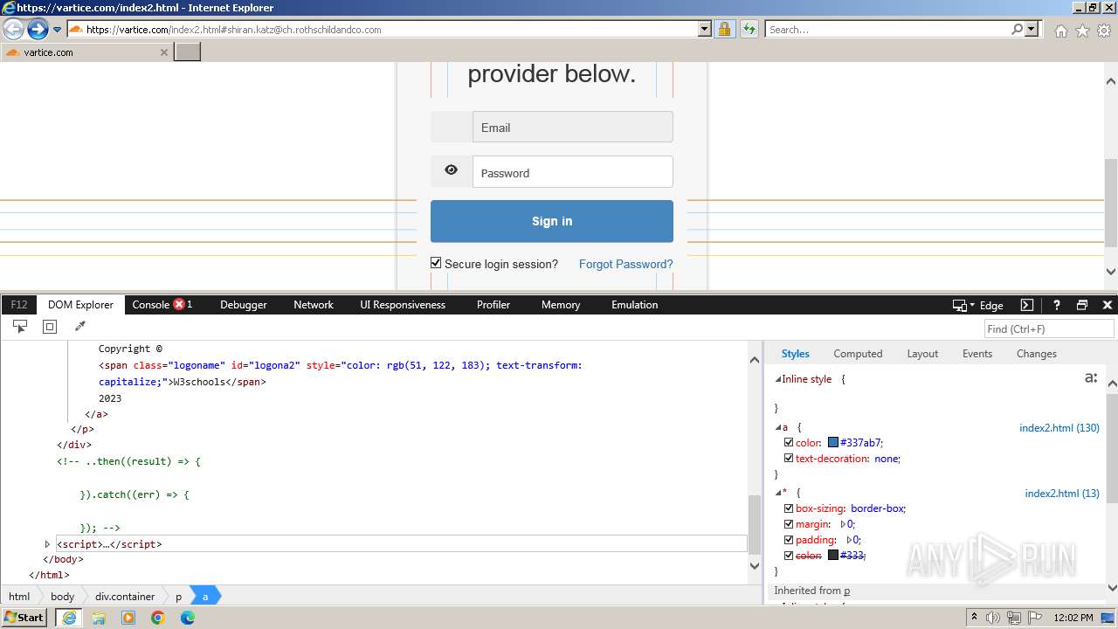Toggle the console panel icon in F12 toolbar
This screenshot has height=629, width=1118.
pyautogui.click(x=1027, y=305)
